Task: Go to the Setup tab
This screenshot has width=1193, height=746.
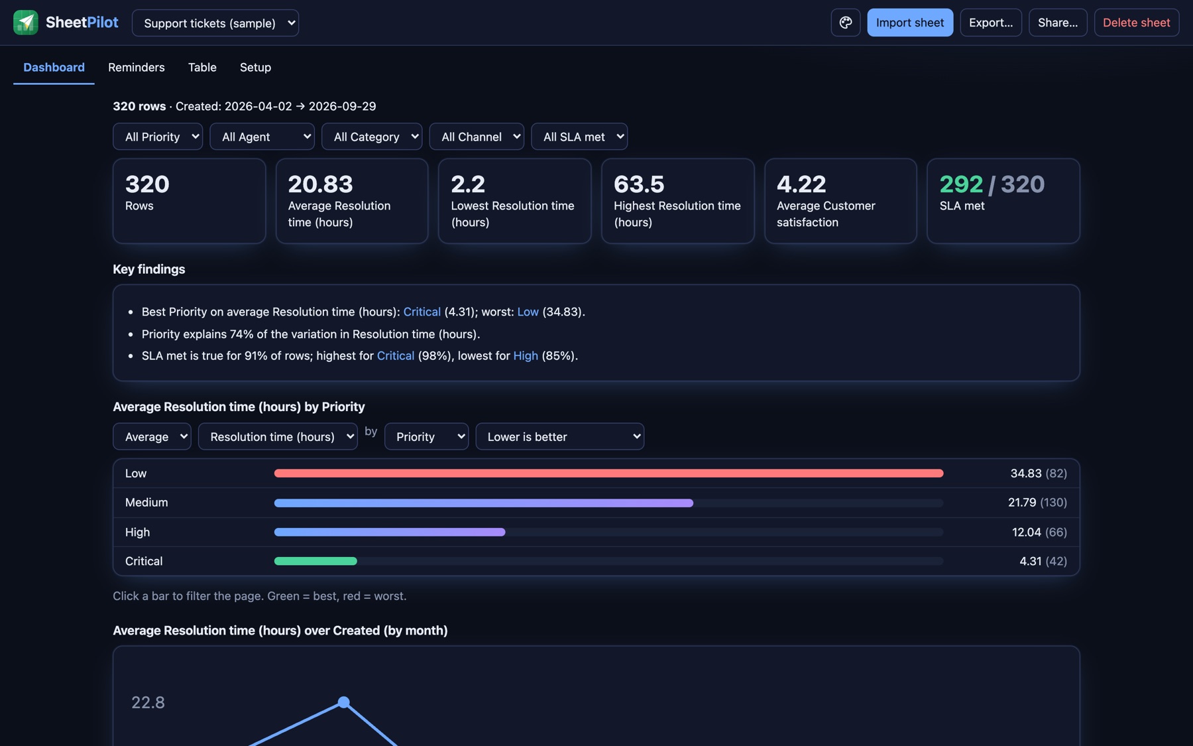Action: 255,67
